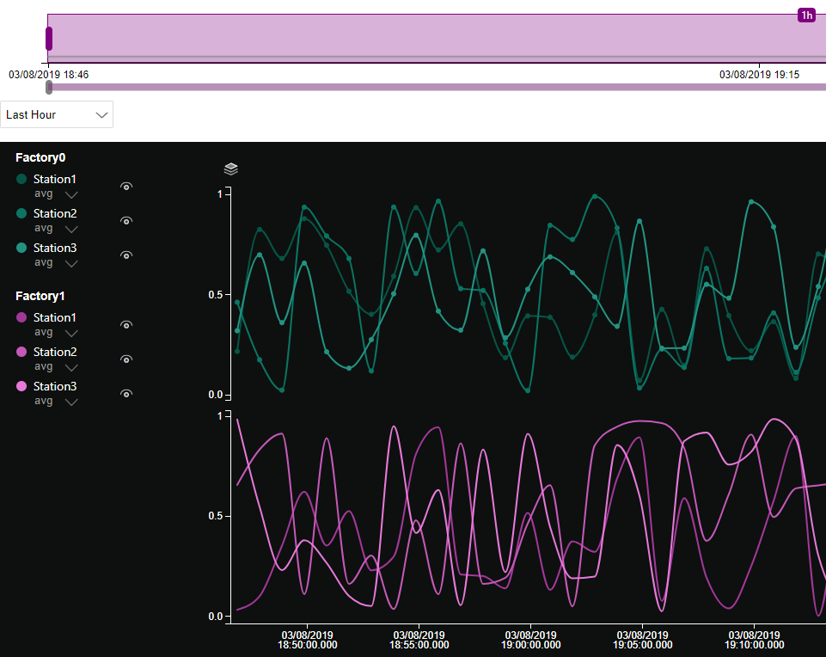826x657 pixels.
Task: Click the stacked layers chart icon
Action: (230, 169)
